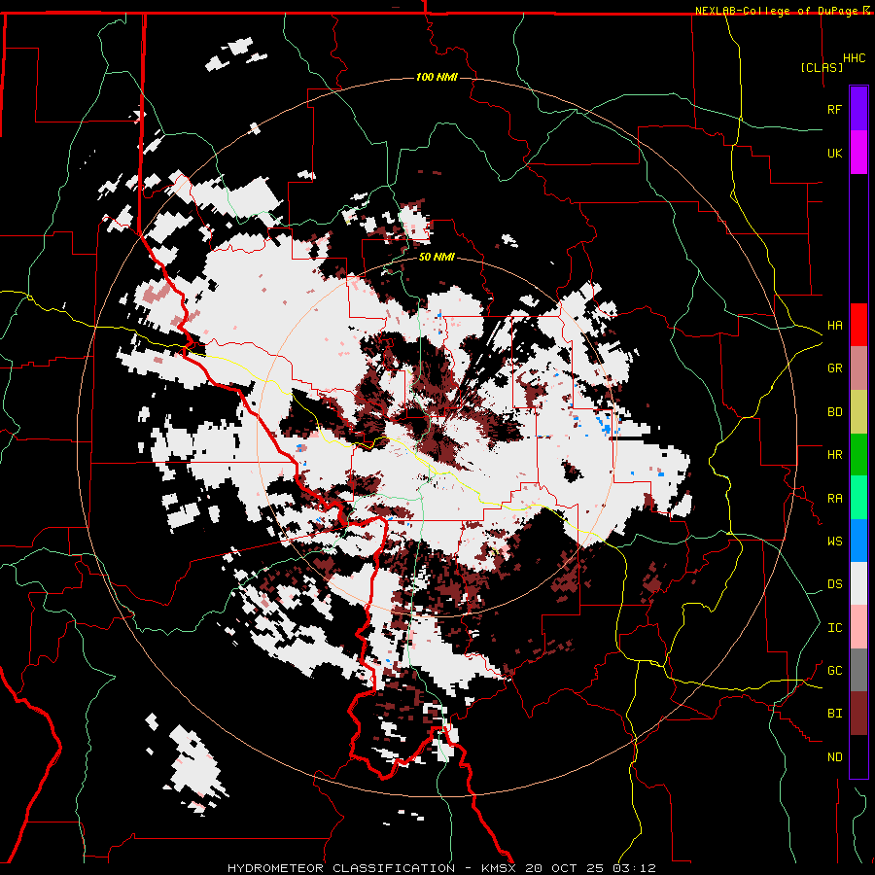
Task: Click the GC legend label
Action: [x=834, y=671]
